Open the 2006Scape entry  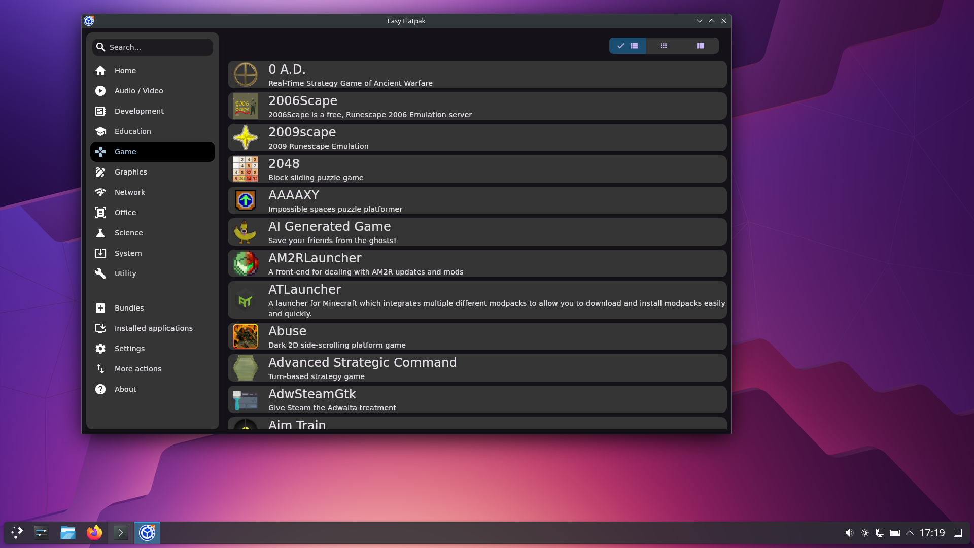477,107
